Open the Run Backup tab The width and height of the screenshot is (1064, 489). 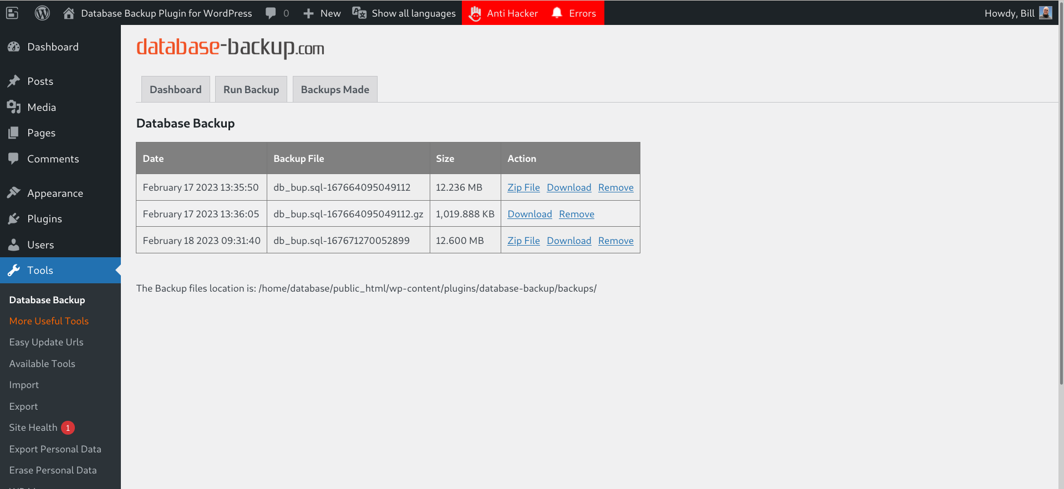click(x=251, y=89)
